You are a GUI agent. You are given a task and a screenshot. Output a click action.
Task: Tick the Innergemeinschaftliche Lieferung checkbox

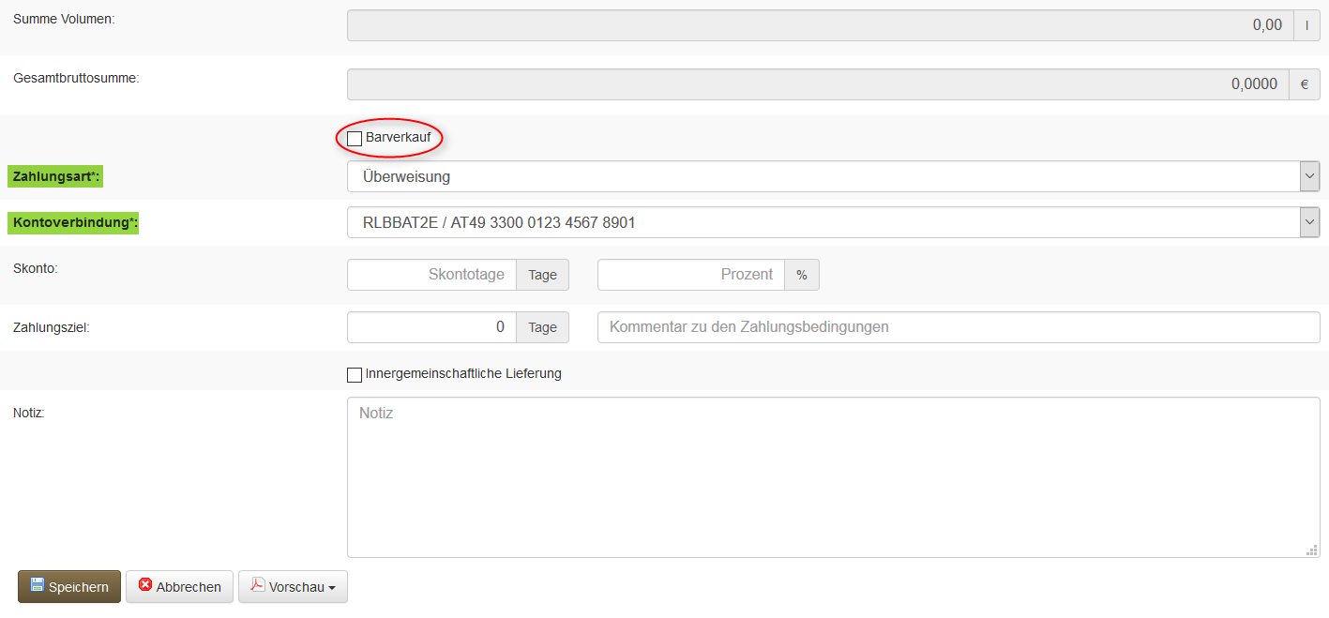click(355, 375)
